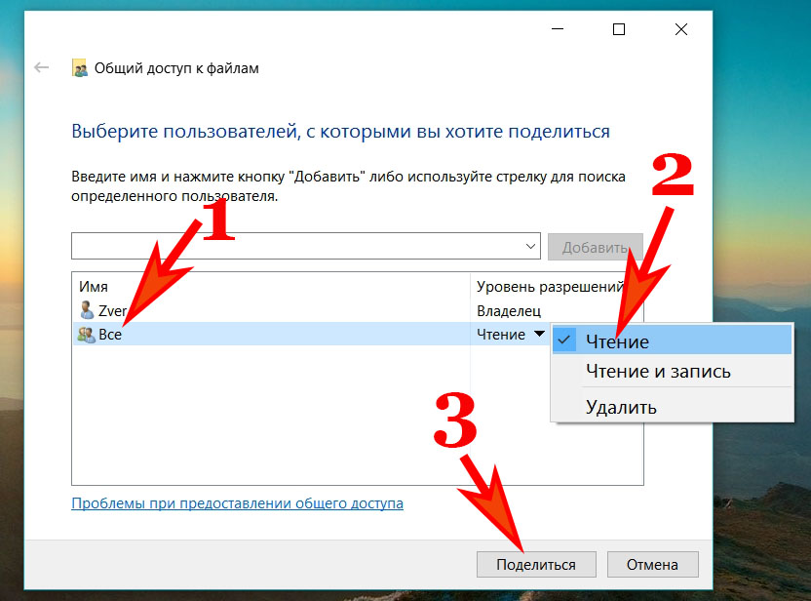Viewport: 811px width, 601px height.
Task: Click the user avatar icon next to Zver
Action: pos(86,310)
